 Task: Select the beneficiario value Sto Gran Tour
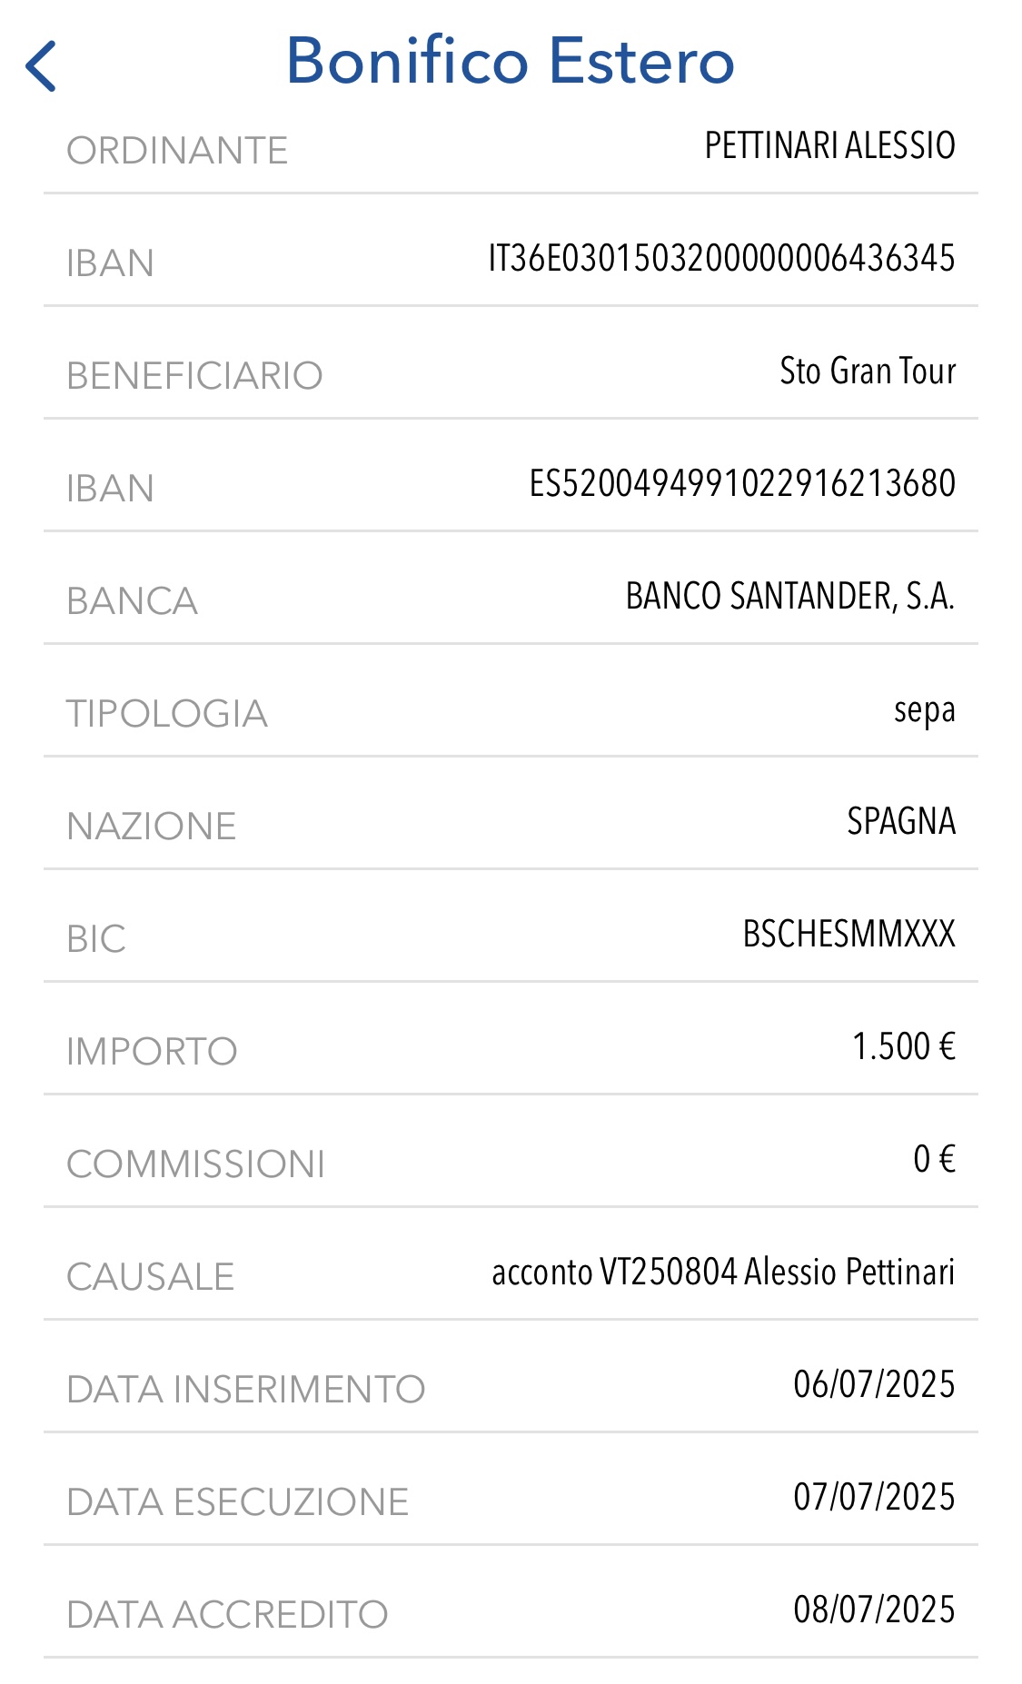click(x=868, y=371)
